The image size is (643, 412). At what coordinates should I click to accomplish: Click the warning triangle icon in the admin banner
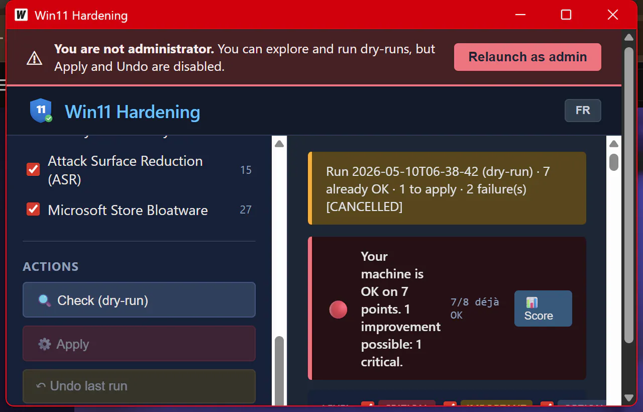[34, 58]
